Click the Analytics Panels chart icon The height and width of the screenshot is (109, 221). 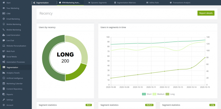point(4,73)
